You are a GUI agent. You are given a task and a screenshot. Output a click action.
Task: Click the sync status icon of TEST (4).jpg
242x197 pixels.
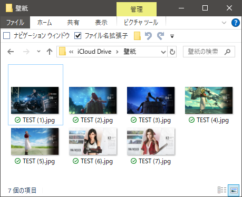pos(191,120)
